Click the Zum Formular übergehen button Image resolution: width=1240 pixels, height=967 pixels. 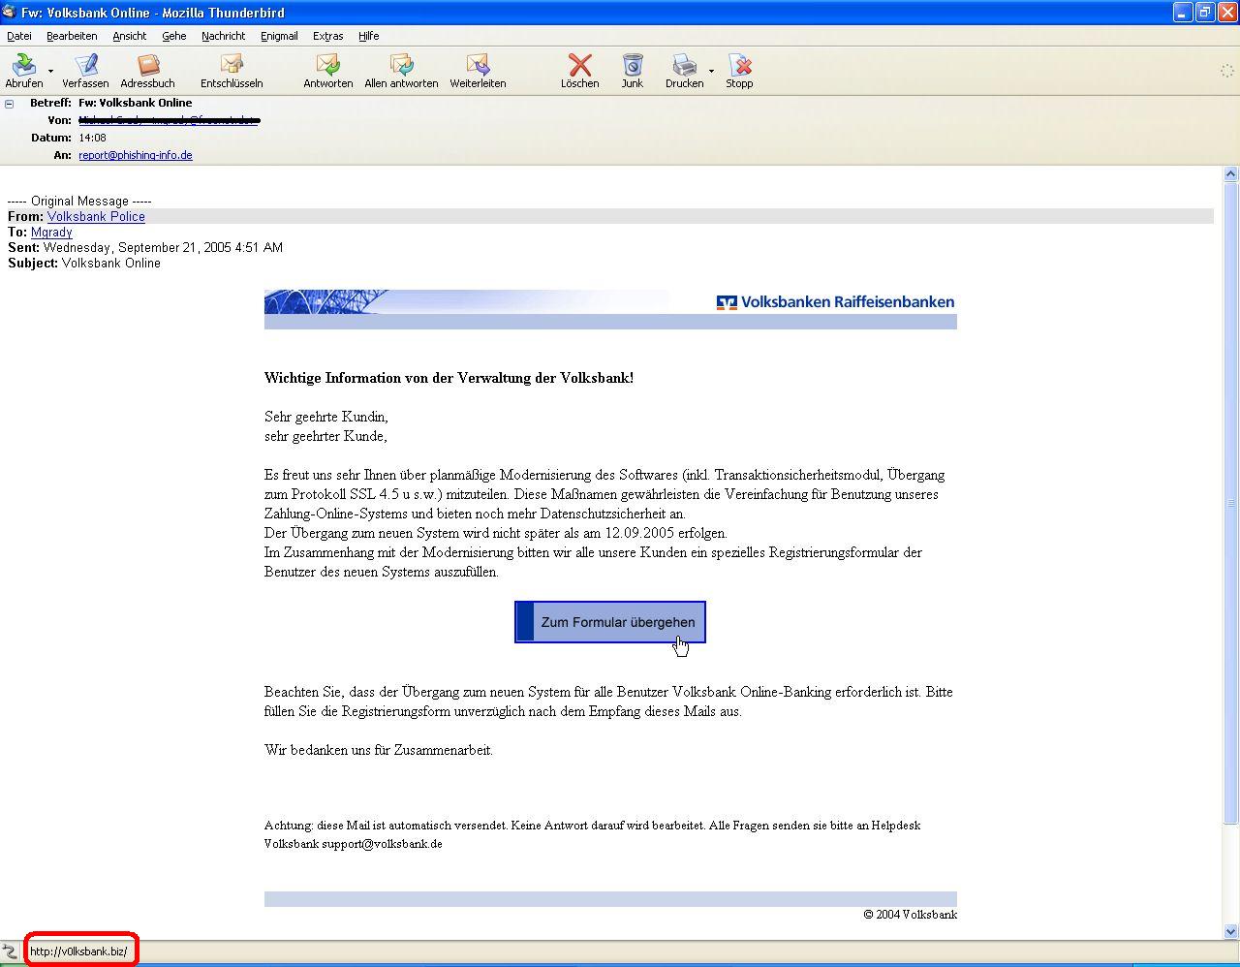coord(610,622)
